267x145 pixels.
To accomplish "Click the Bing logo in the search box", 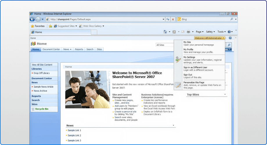I will tap(179, 19).
